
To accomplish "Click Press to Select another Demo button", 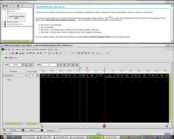I will pyautogui.click(x=16, y=17).
